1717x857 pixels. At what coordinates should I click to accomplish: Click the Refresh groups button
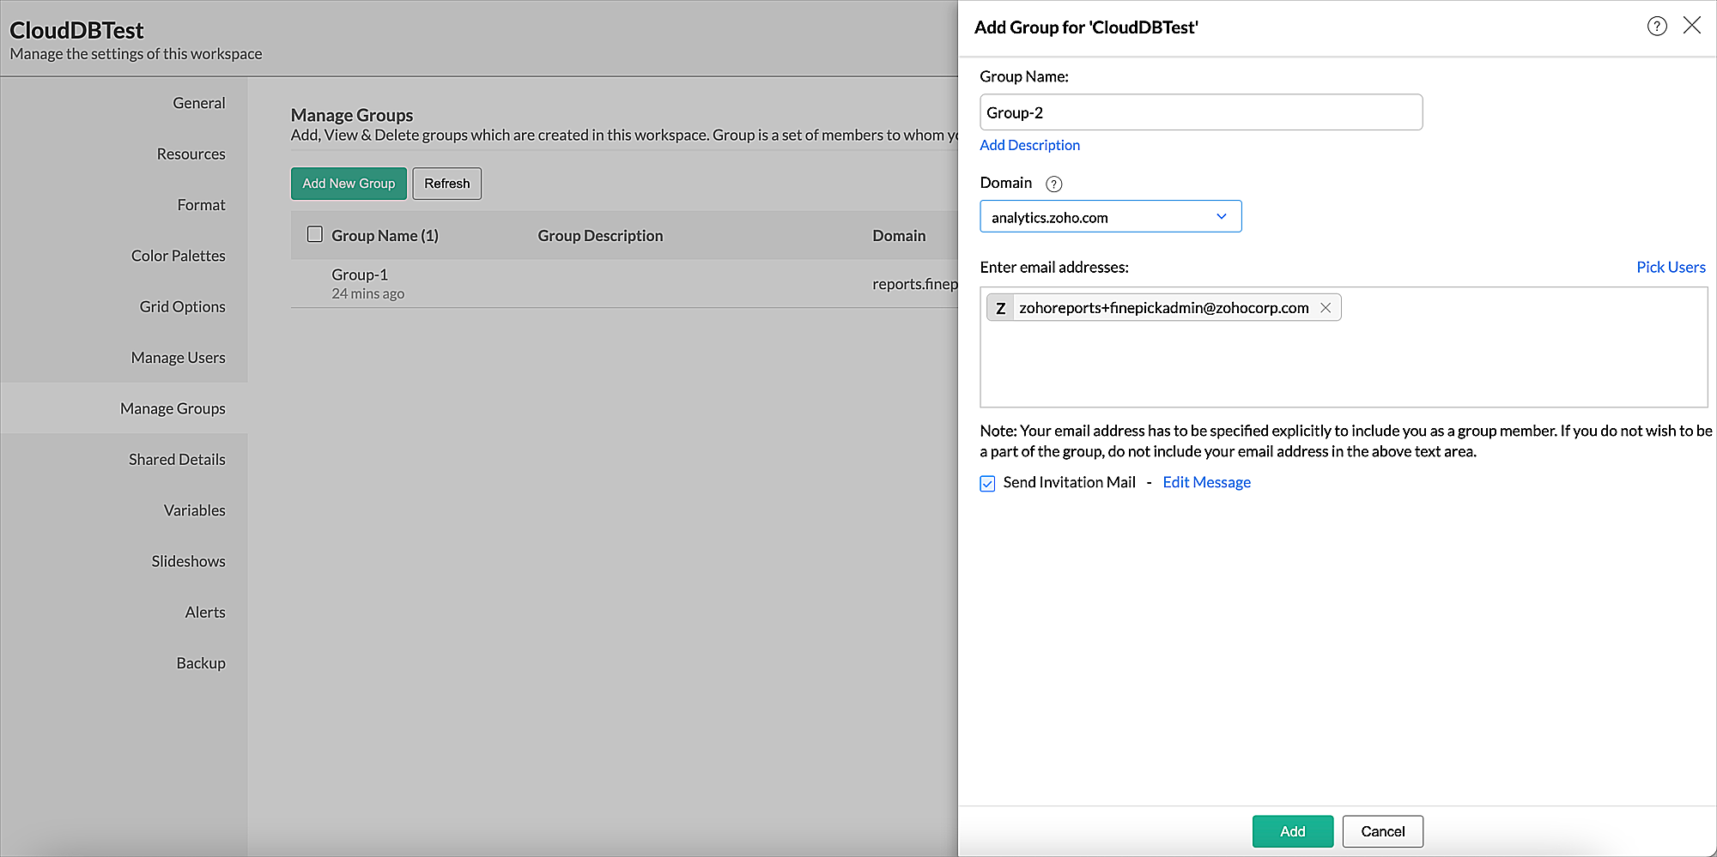tap(446, 184)
